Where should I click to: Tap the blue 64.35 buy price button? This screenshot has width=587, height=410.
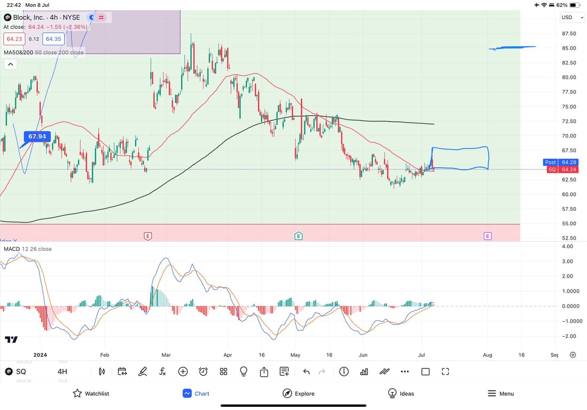[53, 39]
